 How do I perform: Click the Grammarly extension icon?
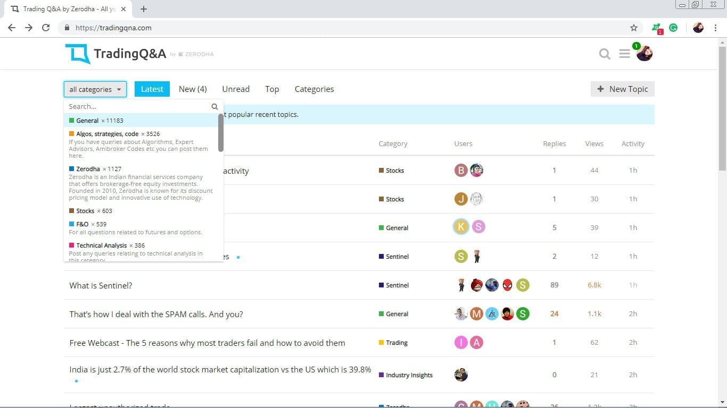673,28
